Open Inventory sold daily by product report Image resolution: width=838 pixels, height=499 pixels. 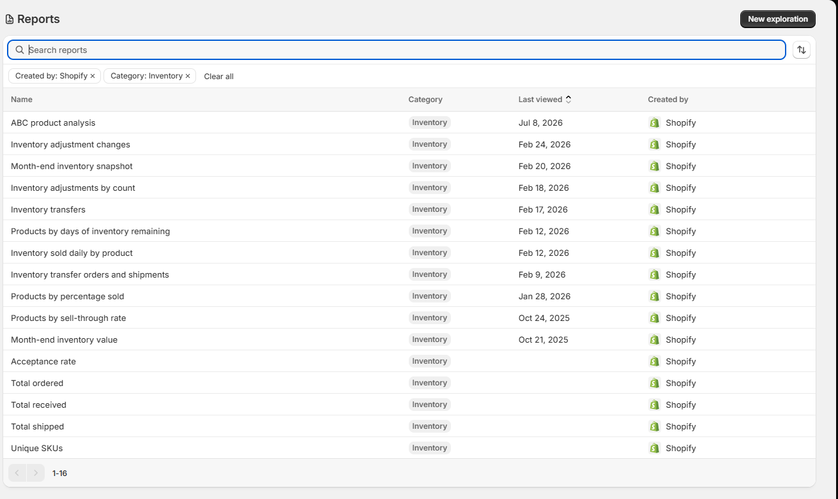click(72, 253)
